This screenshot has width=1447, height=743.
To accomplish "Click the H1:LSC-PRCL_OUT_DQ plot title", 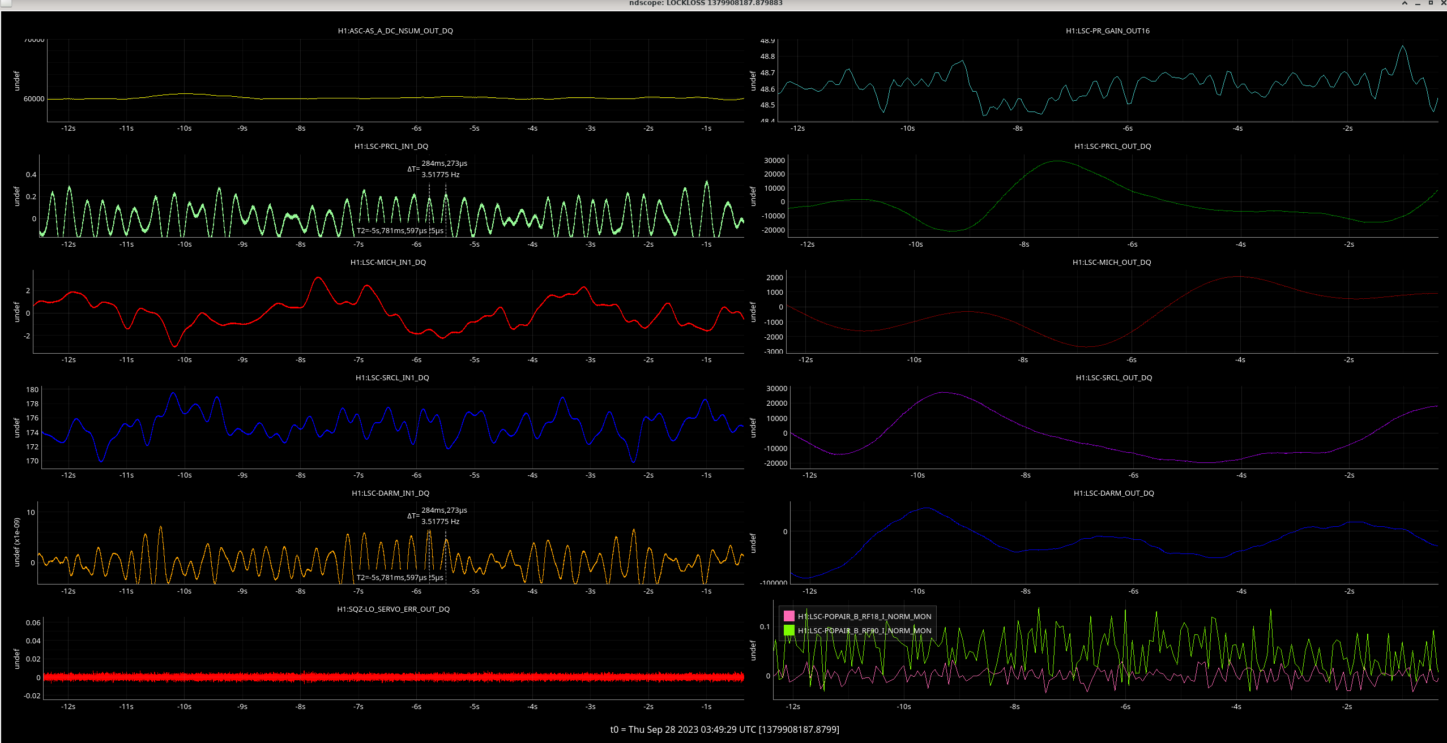I will [x=1112, y=147].
